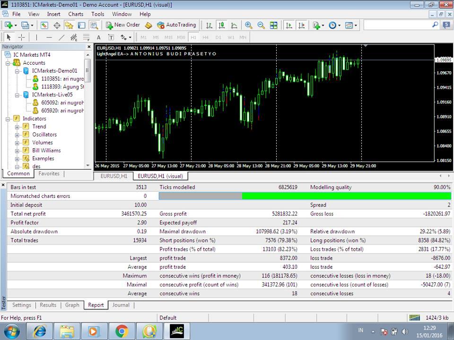Select account 1103851 in Navigator
This screenshot has width=454, height=340.
[58, 79]
